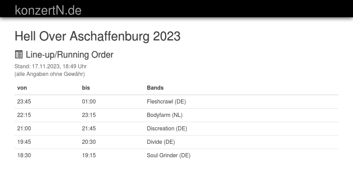The width and height of the screenshot is (353, 169).
Task: Select the Line-up/Running Order heading text
Action: [69, 55]
